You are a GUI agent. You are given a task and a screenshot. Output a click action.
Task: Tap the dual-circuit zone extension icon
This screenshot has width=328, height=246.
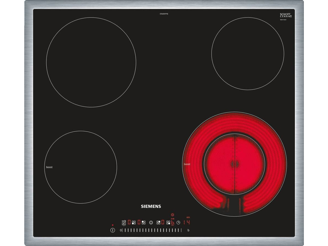151,223
